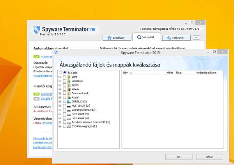Screen dimensions: 234x165
Task: Expand the Zene tree node
Action: pyautogui.click(x=60, y=77)
